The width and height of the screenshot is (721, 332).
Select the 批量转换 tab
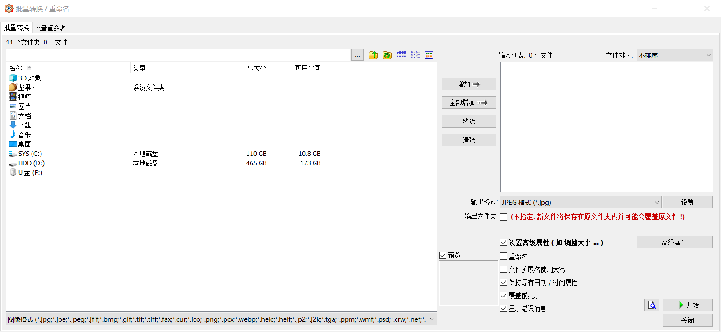coord(17,28)
